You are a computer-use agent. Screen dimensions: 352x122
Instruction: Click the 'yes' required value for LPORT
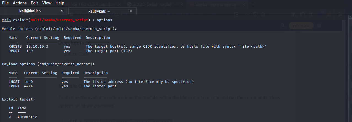pos(65,86)
